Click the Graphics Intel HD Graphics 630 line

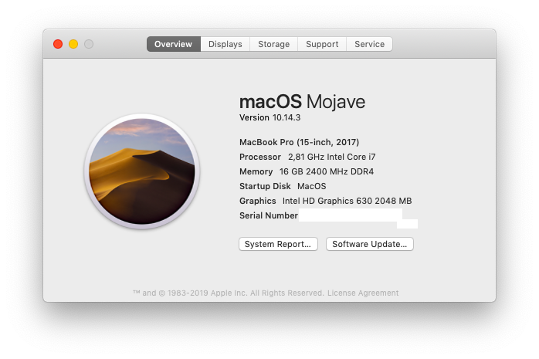tap(325, 201)
